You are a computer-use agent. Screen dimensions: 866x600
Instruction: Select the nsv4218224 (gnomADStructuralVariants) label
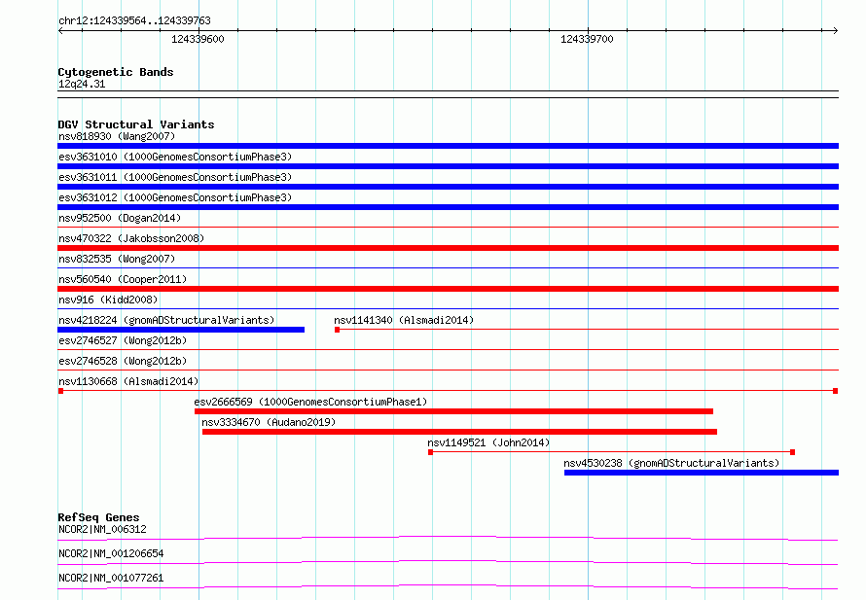(166, 320)
